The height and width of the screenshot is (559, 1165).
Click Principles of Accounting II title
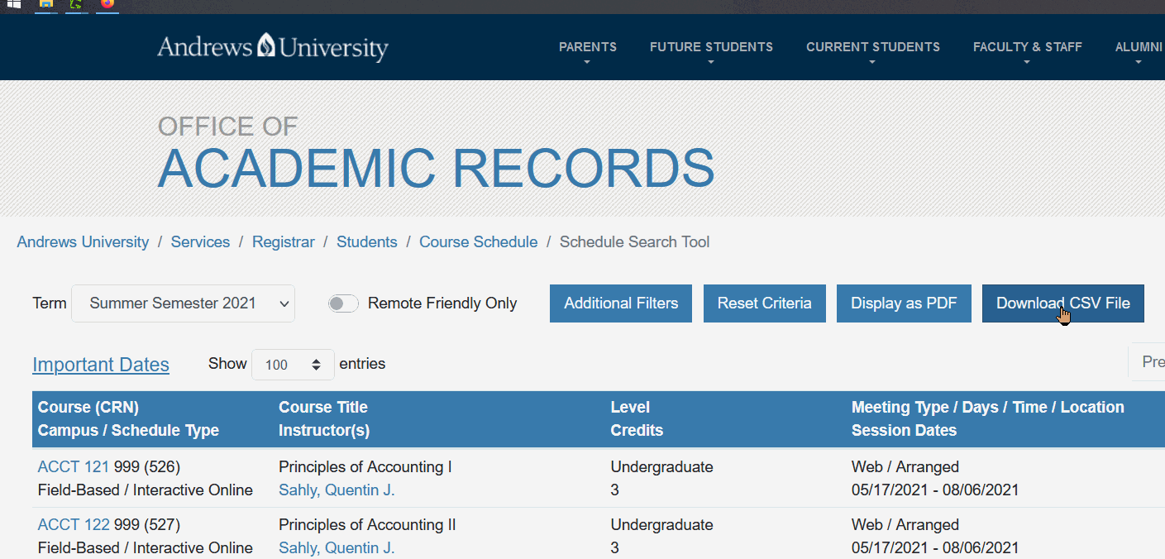(367, 525)
